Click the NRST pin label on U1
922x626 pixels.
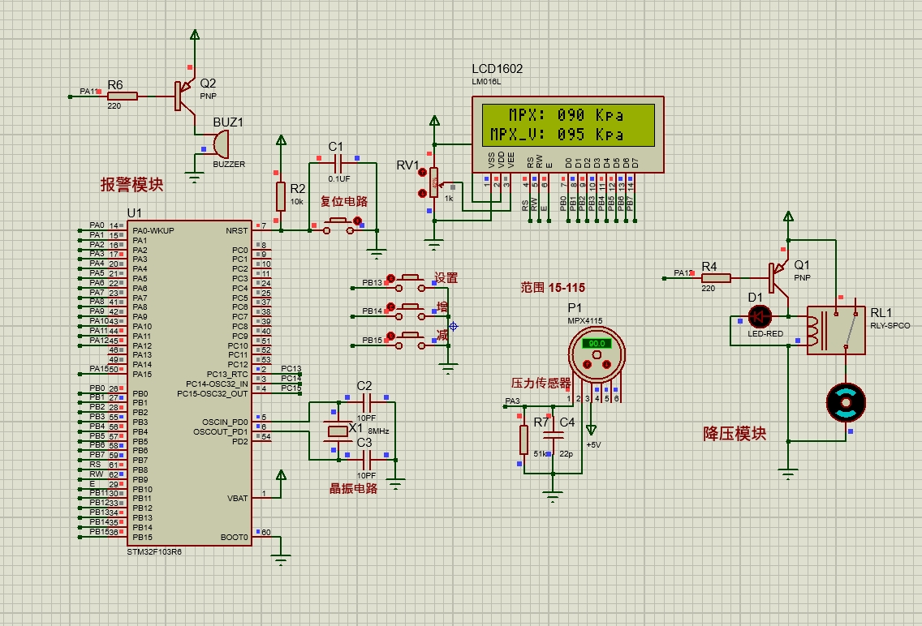coord(236,231)
